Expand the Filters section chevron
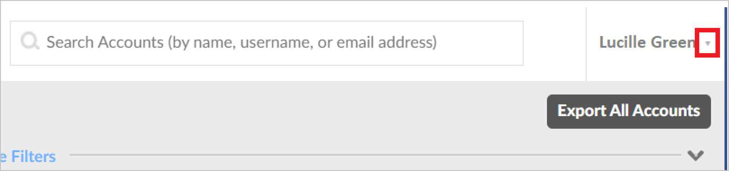The image size is (729, 171). click(696, 156)
